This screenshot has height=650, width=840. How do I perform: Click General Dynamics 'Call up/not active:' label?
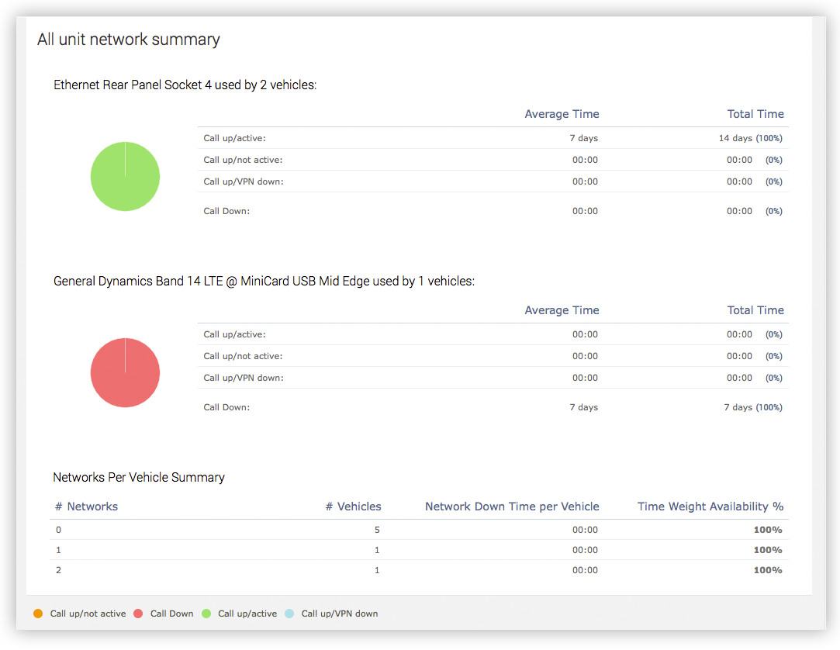click(x=243, y=356)
